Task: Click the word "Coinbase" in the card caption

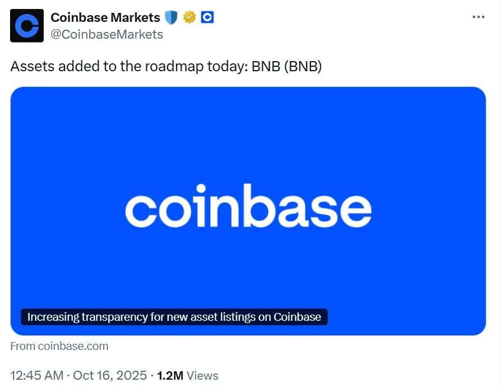Action: [297, 317]
